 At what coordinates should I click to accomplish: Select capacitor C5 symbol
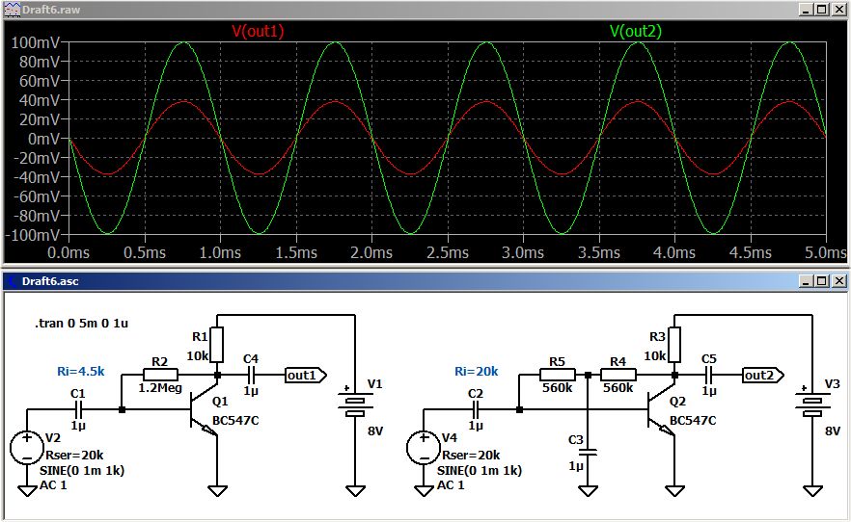[708, 375]
